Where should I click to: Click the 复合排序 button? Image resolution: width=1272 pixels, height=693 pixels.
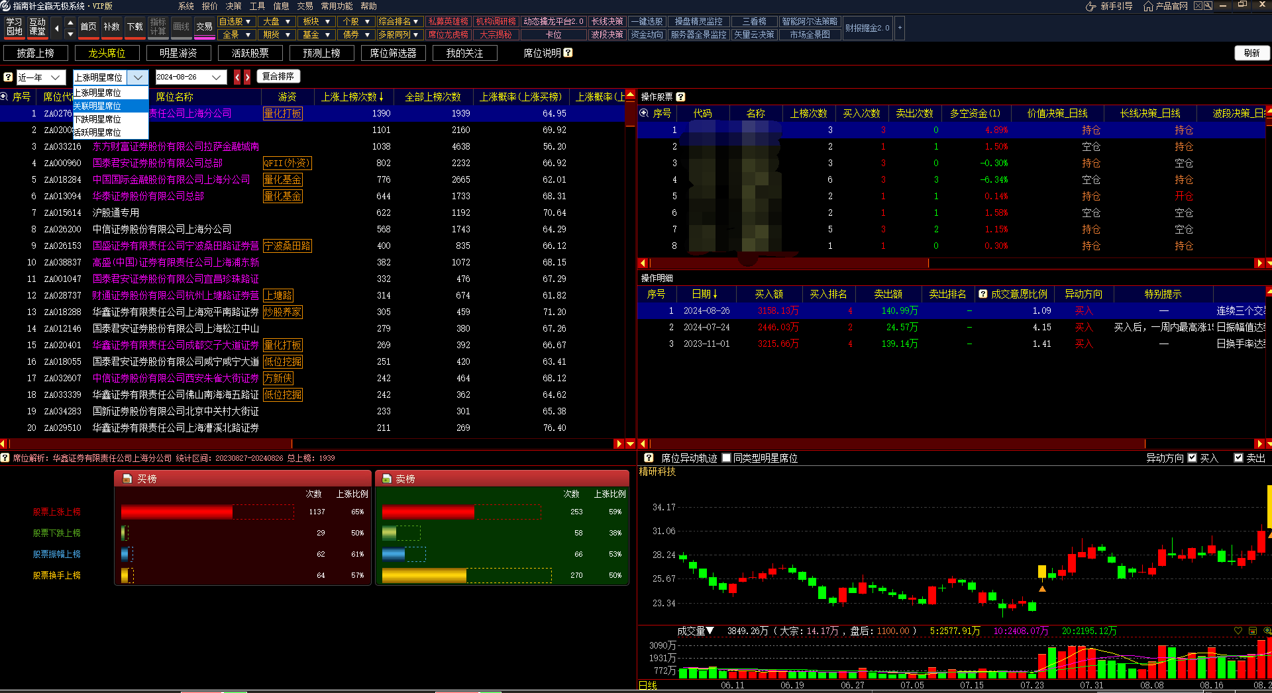pos(278,77)
